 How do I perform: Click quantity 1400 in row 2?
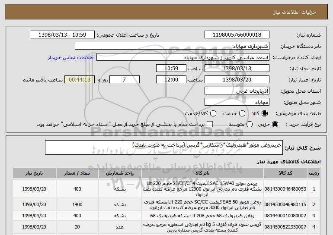pyautogui.click(x=77, y=204)
